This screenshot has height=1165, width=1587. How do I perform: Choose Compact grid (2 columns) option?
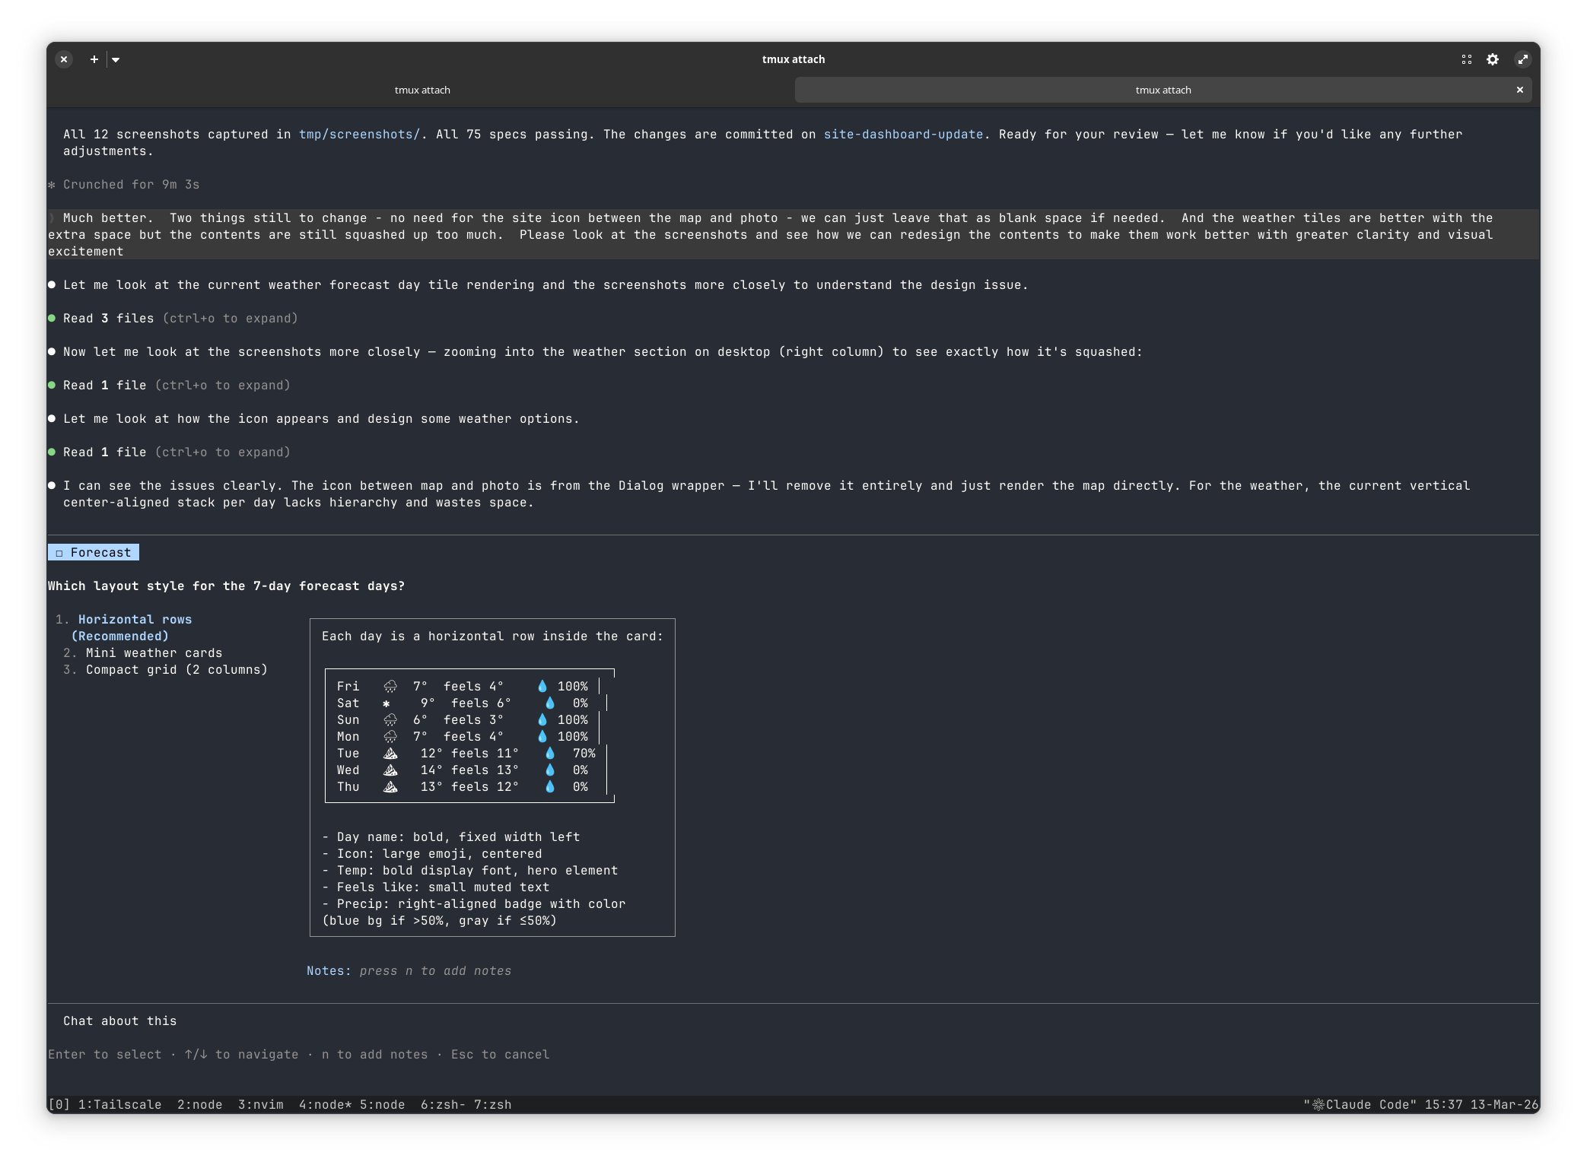177,670
